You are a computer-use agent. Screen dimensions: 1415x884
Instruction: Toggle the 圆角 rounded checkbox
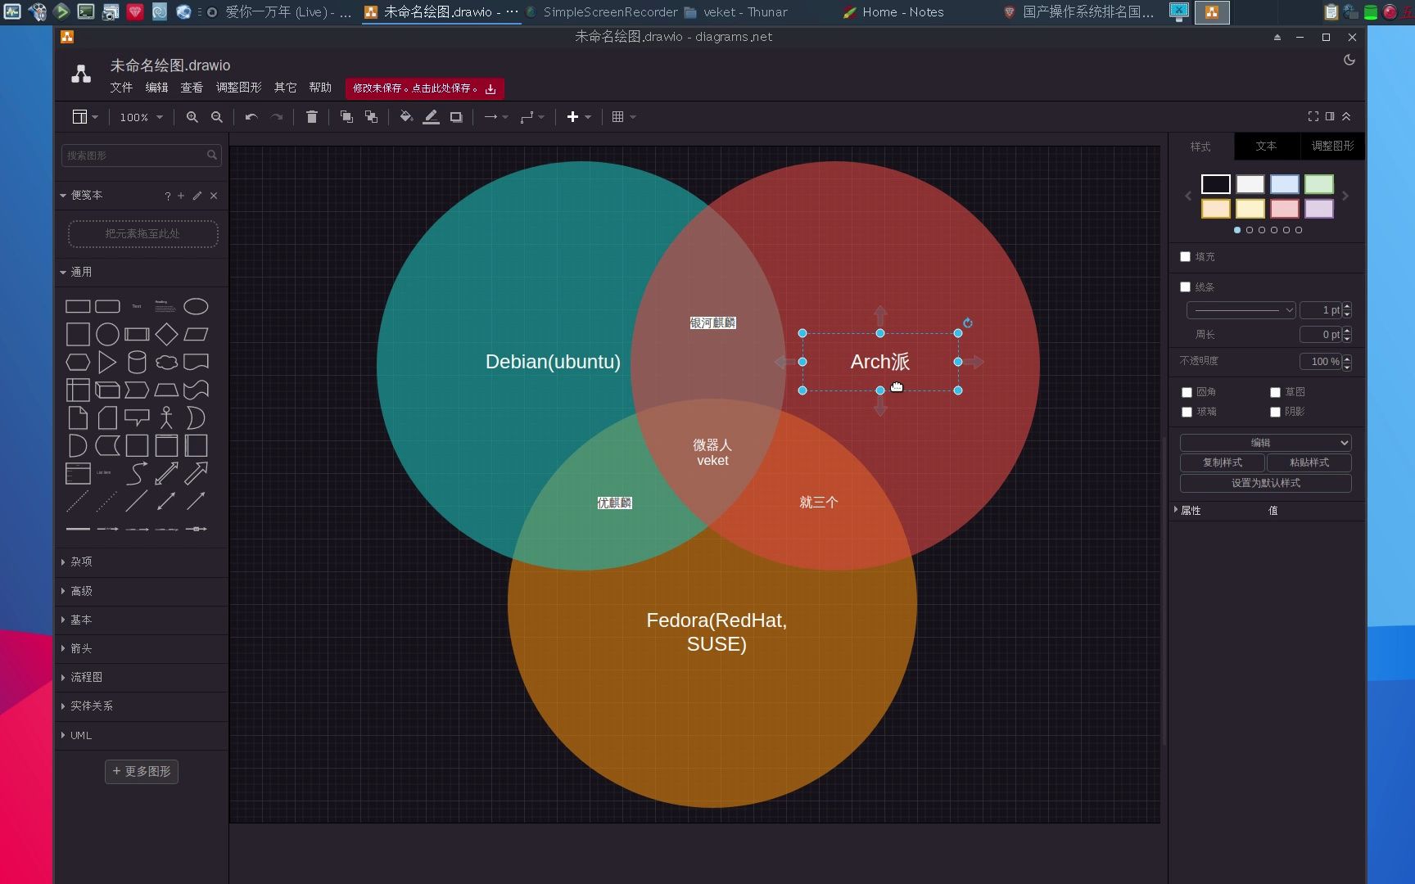(x=1187, y=392)
